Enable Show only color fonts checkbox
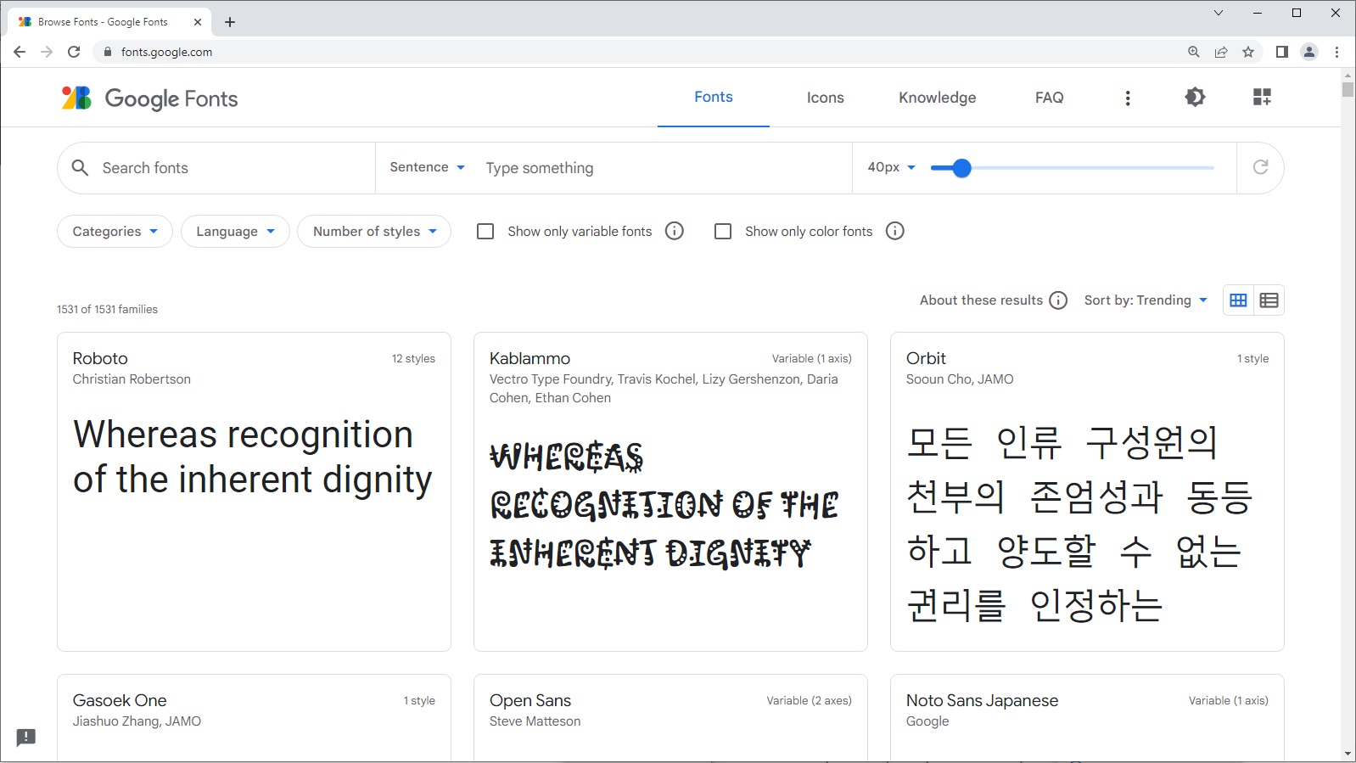 (x=723, y=231)
